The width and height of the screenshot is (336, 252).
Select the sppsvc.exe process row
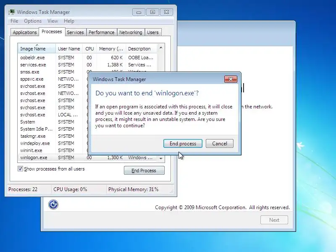click(x=53, y=79)
